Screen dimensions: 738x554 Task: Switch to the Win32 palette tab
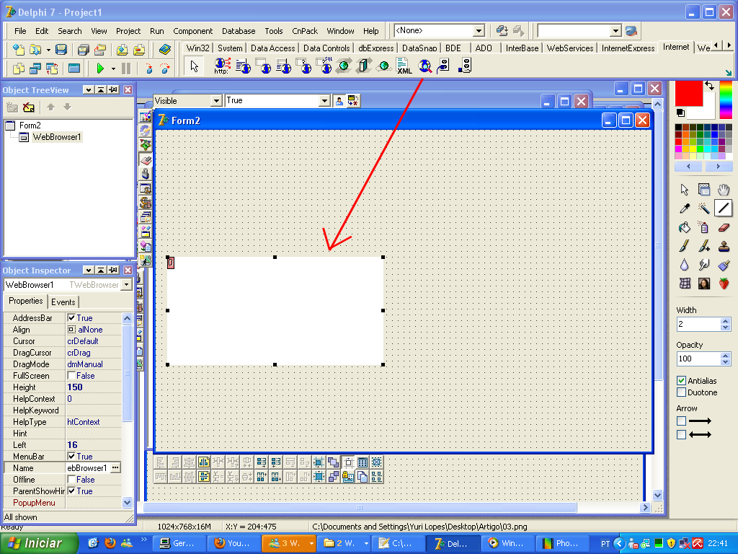click(x=197, y=48)
